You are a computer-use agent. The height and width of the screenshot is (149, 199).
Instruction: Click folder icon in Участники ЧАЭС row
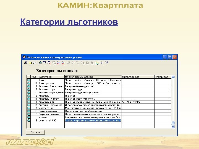[29, 120]
